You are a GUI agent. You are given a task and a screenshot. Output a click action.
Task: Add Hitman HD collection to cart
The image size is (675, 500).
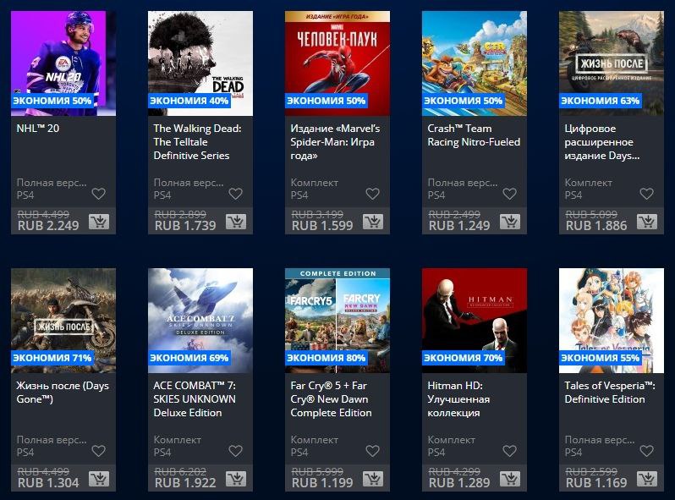pos(510,479)
